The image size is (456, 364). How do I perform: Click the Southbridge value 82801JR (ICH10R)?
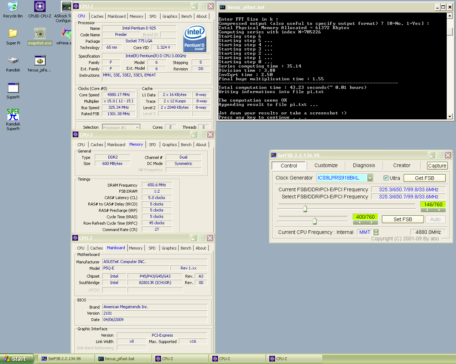point(155,283)
